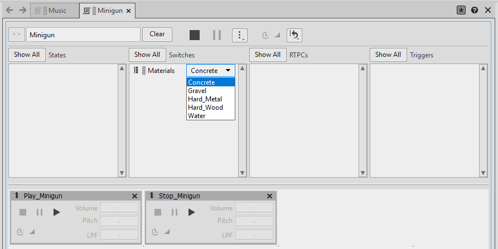Open the three-dot options menu

pyautogui.click(x=239, y=35)
